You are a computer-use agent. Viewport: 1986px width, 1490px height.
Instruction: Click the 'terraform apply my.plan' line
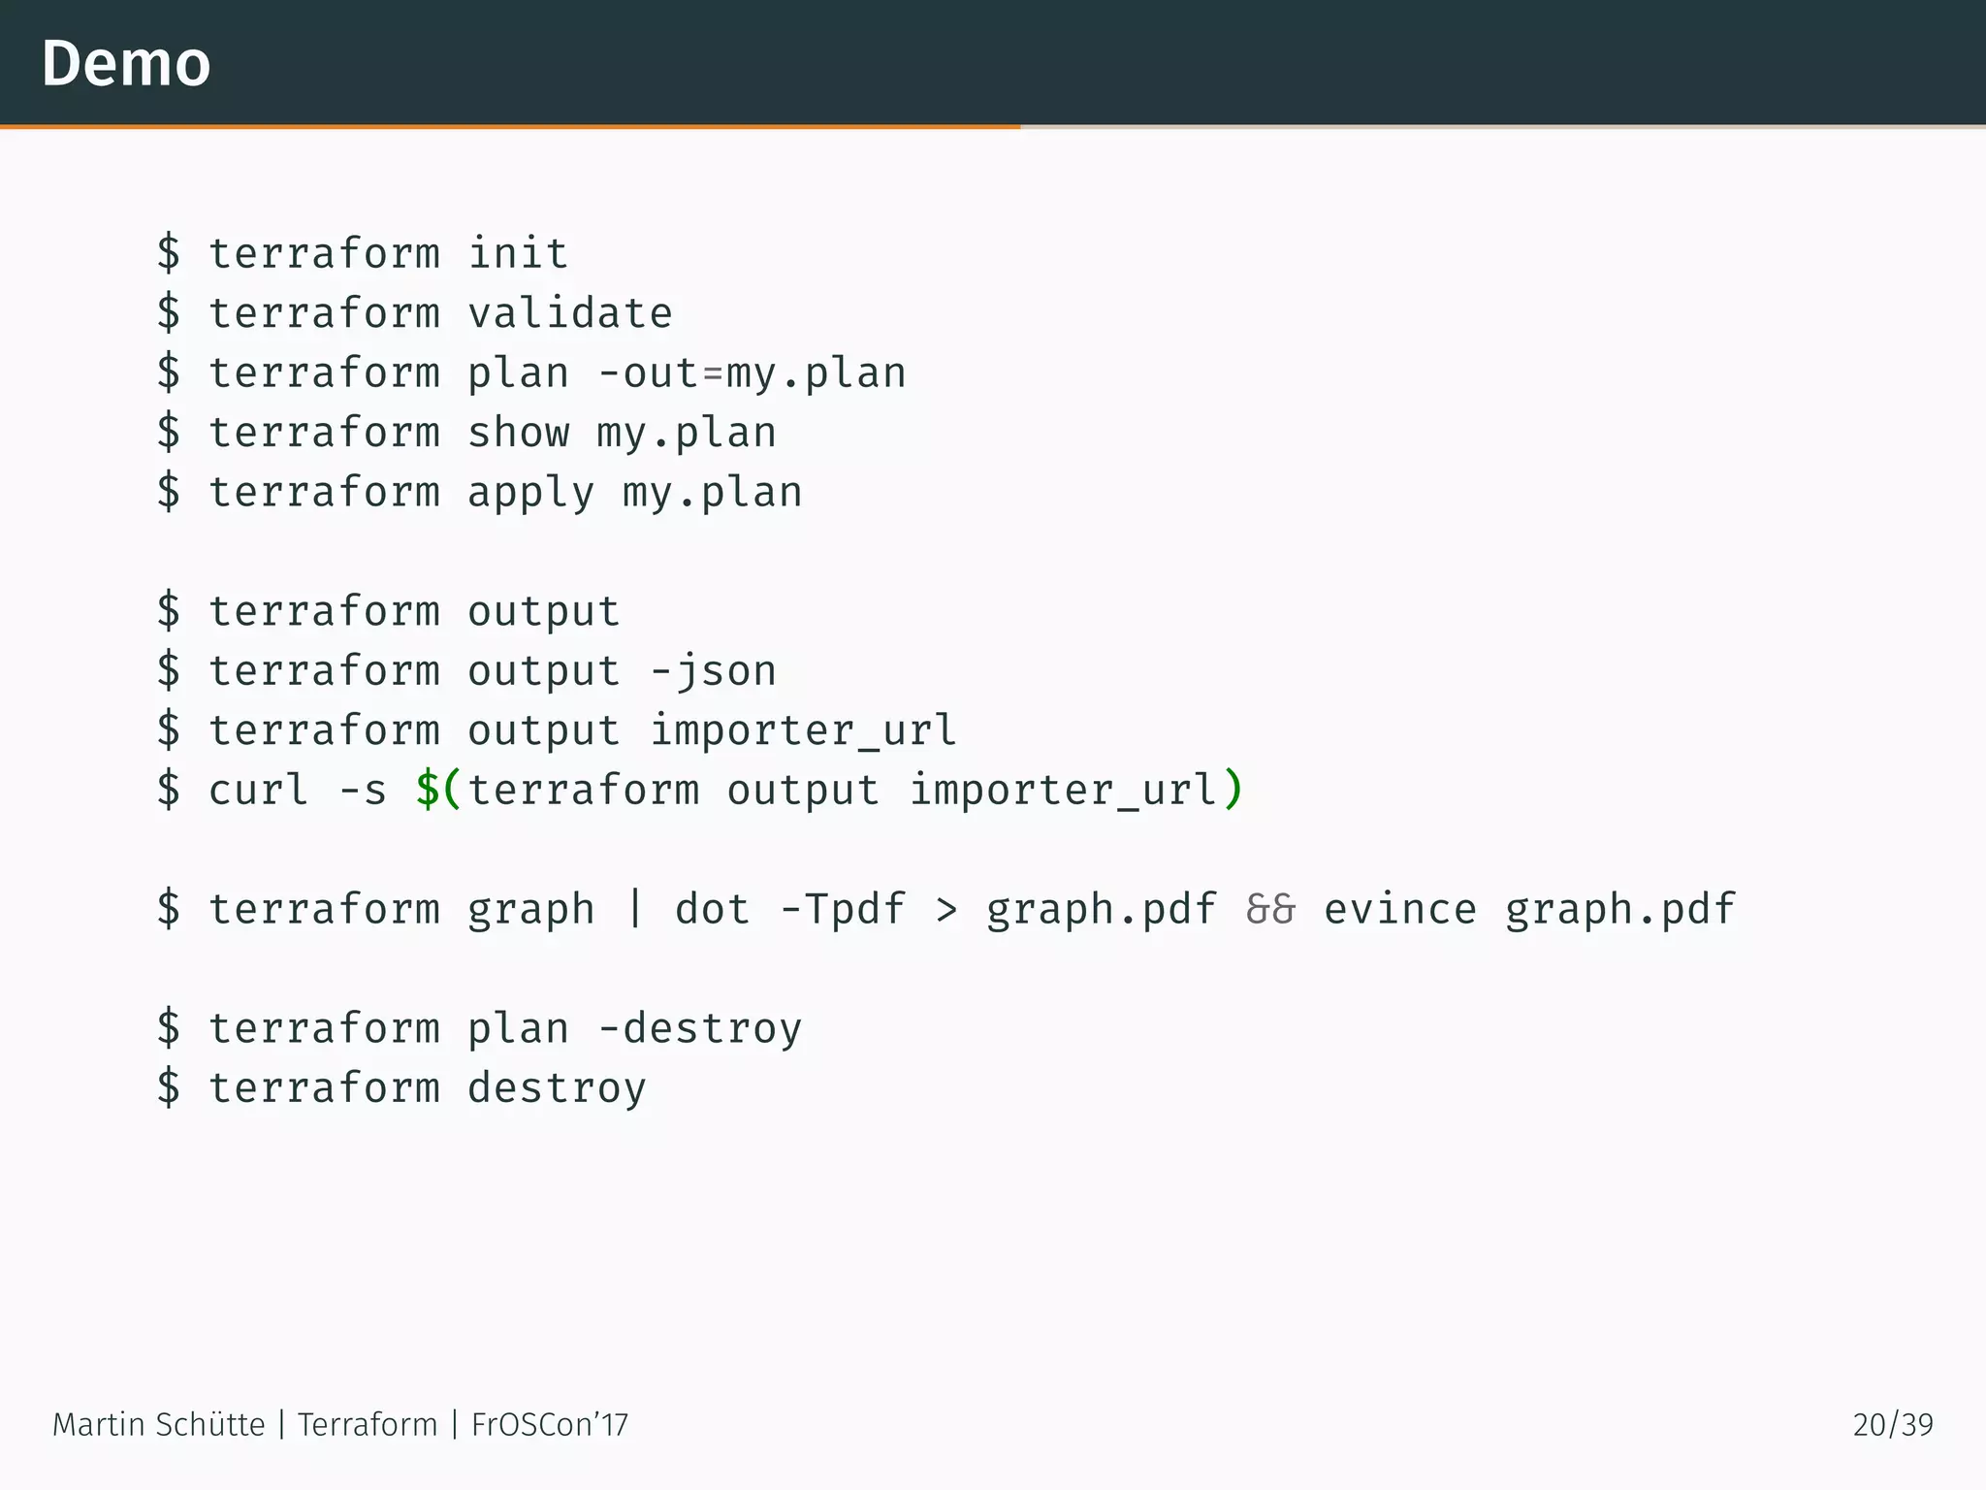click(480, 493)
